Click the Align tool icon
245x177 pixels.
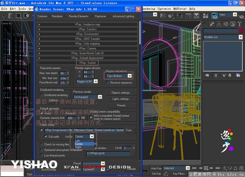(171, 16)
